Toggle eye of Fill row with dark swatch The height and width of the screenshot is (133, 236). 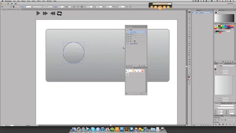[x=127, y=41]
